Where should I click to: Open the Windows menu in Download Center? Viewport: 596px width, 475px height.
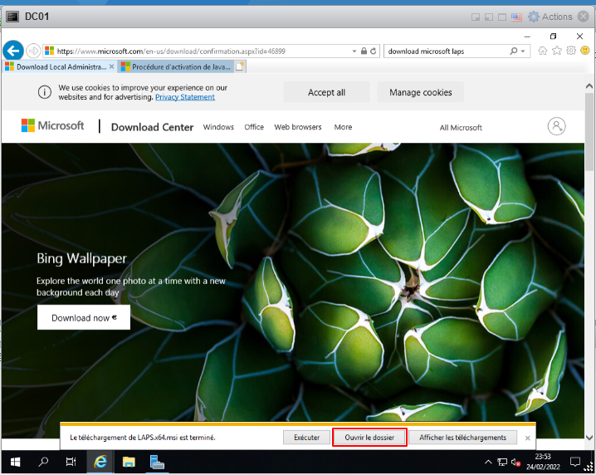(218, 127)
